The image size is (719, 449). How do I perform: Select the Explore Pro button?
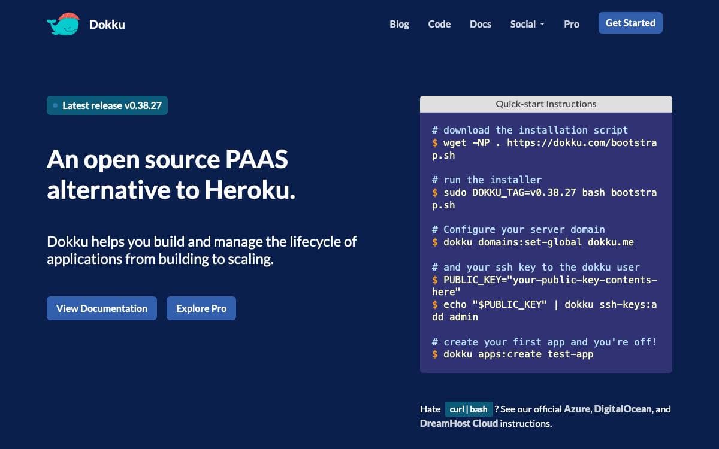tap(201, 308)
